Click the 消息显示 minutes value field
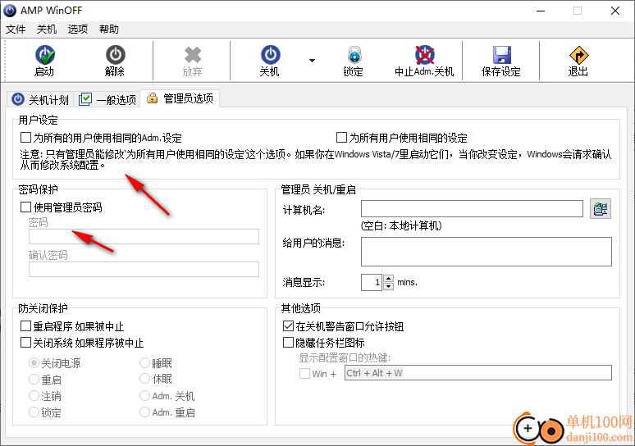 pos(372,282)
